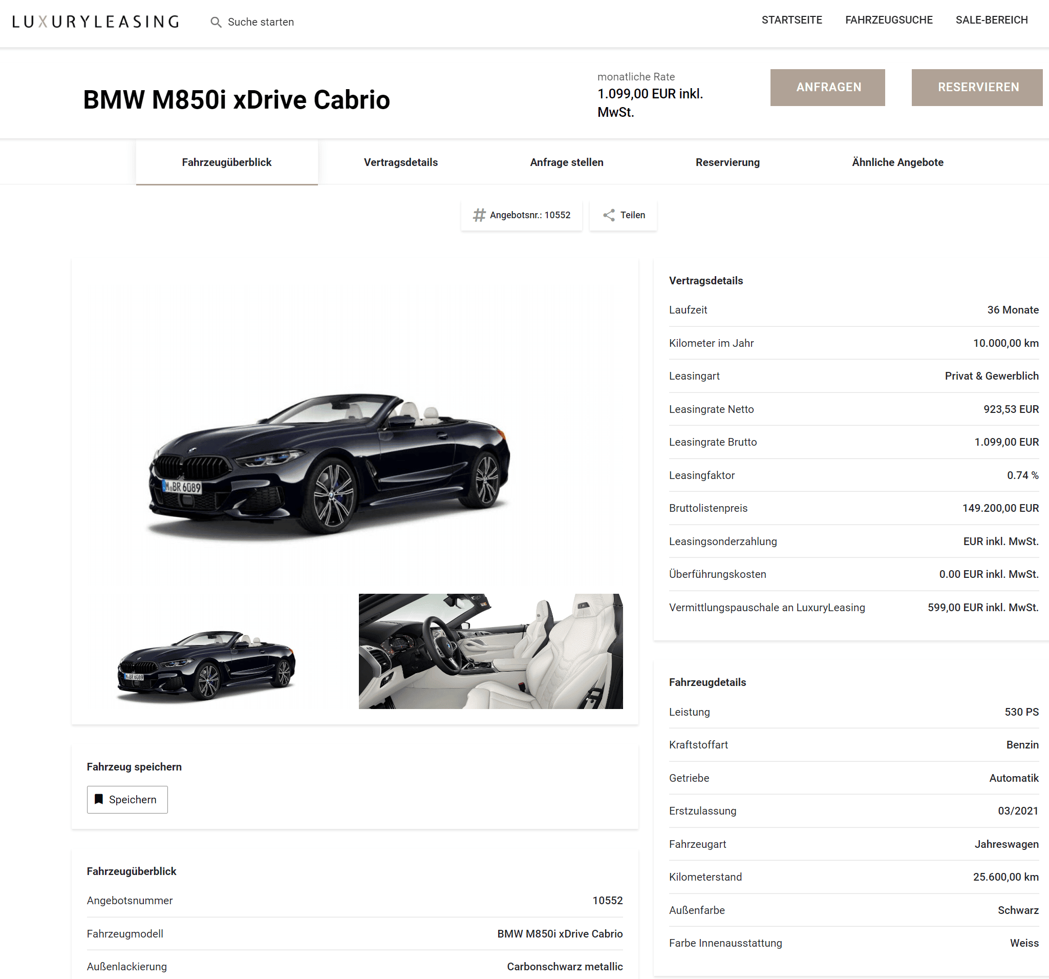This screenshot has height=979, width=1049.
Task: Click the '0.74 %' Leasingfaktor value
Action: [x=1022, y=475]
